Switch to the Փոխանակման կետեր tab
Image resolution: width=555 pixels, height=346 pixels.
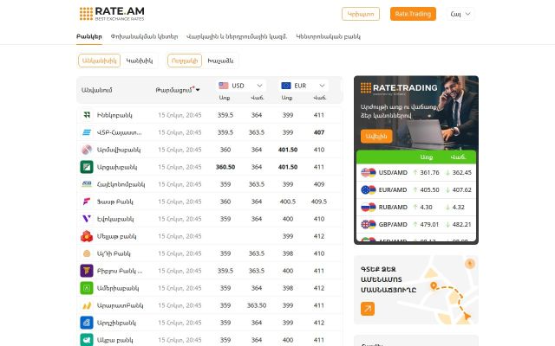[x=145, y=36]
